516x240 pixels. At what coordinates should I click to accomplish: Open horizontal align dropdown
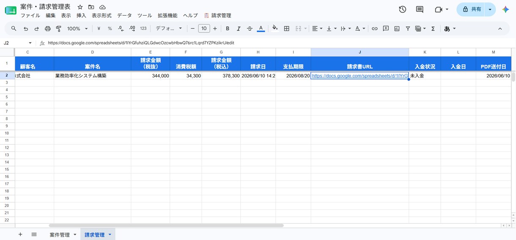point(317,29)
